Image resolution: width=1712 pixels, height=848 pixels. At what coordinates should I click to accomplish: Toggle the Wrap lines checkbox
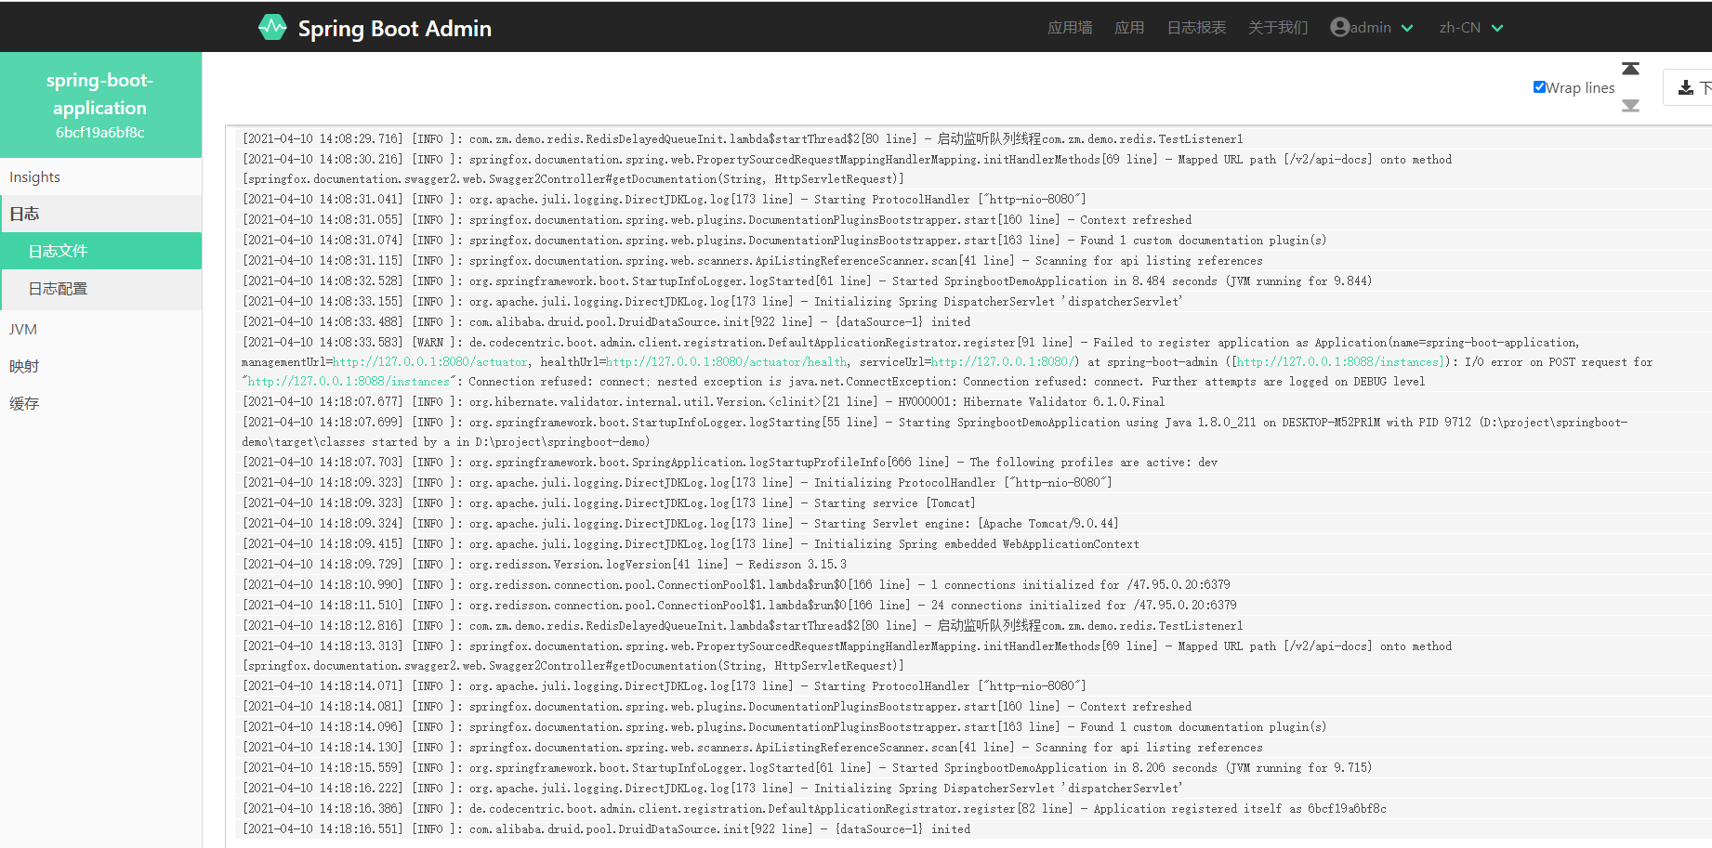click(1539, 86)
